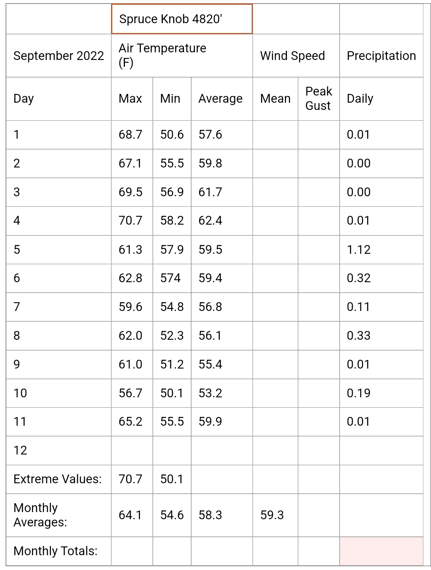Select the Air Temperature (F) header cell

[x=182, y=56]
